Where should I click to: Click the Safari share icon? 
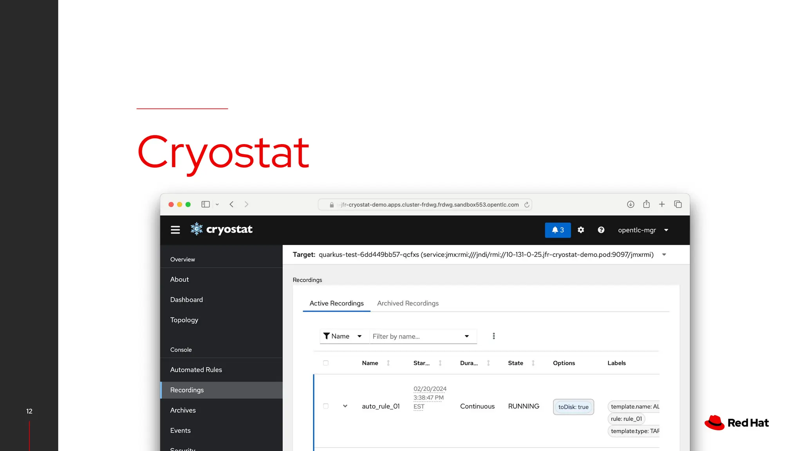647,204
